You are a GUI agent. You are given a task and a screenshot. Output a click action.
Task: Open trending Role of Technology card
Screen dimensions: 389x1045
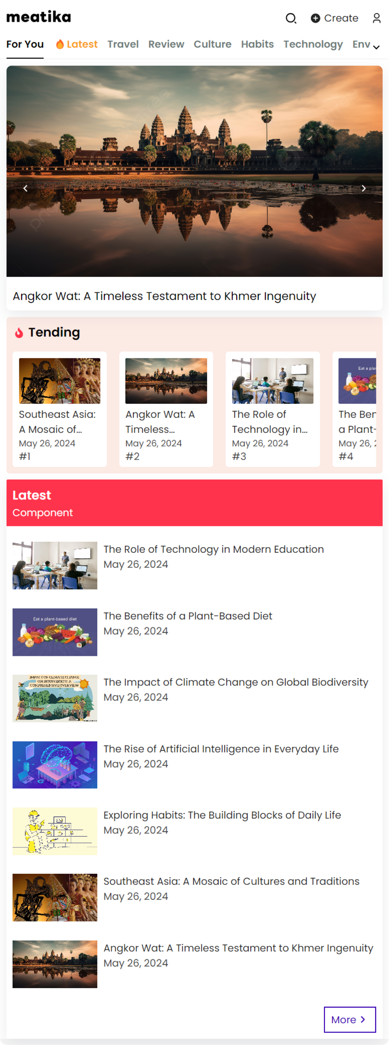tap(273, 409)
